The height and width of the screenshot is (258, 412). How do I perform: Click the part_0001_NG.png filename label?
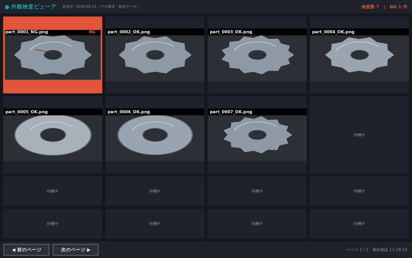pos(27,32)
